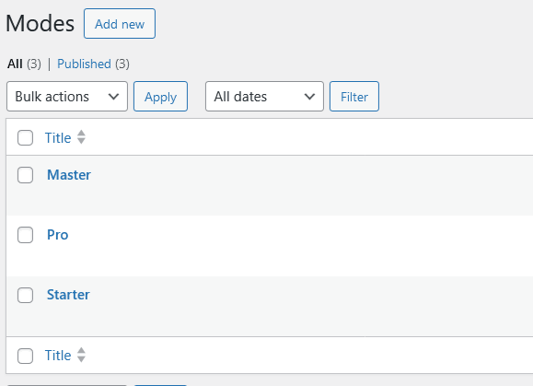Open the All dates dropdown
Image resolution: width=533 pixels, height=386 pixels.
[x=264, y=96]
